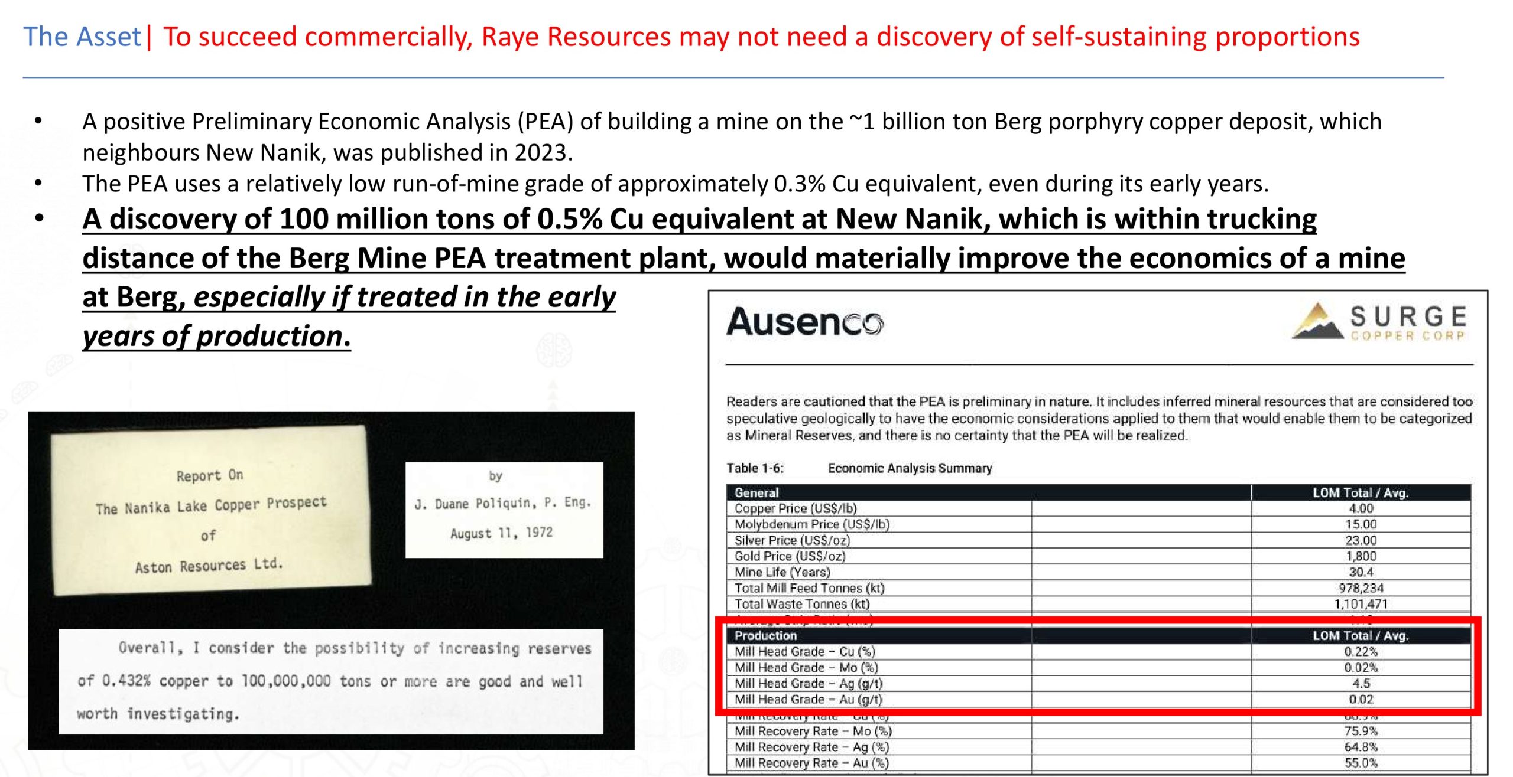The image size is (1513, 777).
Task: Select the red headline about Raye Resources
Action: tap(761, 37)
